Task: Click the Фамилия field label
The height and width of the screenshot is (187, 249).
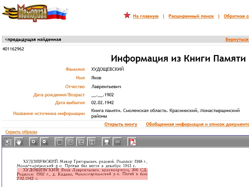Action: (75, 69)
